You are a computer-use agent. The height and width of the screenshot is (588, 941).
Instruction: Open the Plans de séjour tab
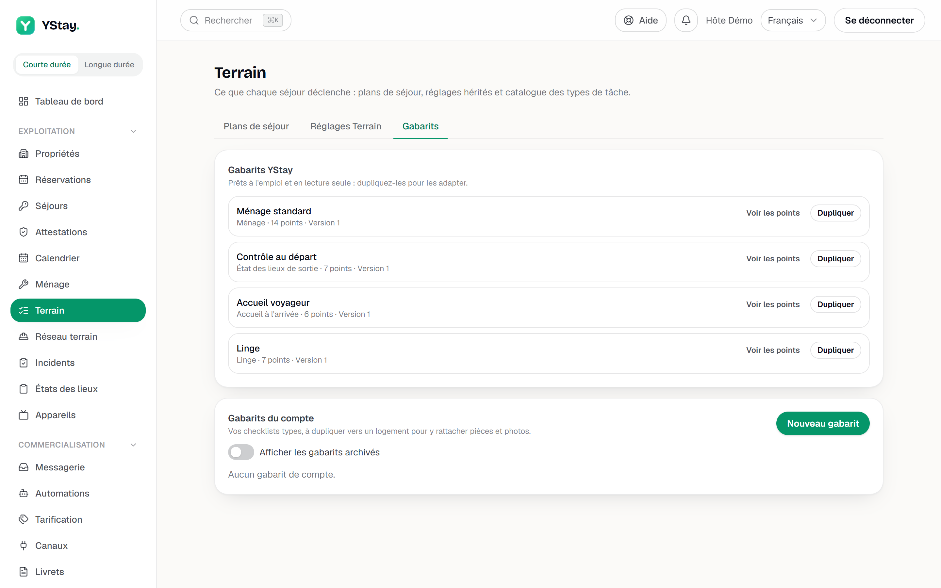(256, 126)
